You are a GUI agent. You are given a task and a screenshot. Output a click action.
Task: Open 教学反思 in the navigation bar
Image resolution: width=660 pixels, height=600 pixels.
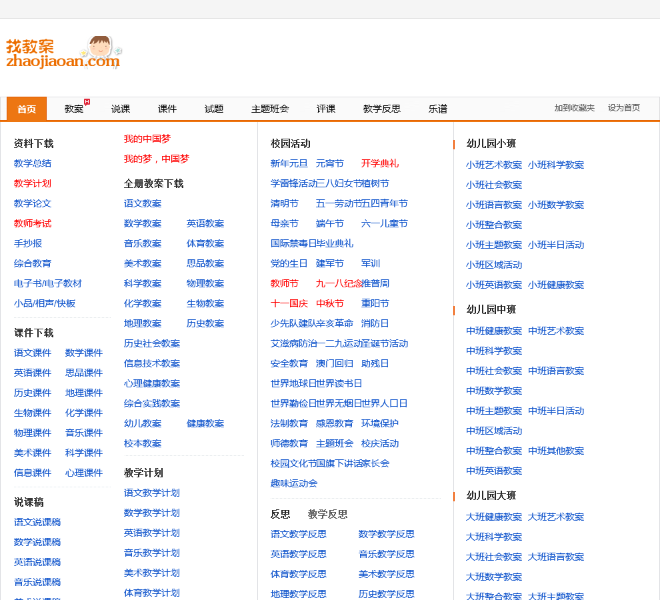click(382, 109)
